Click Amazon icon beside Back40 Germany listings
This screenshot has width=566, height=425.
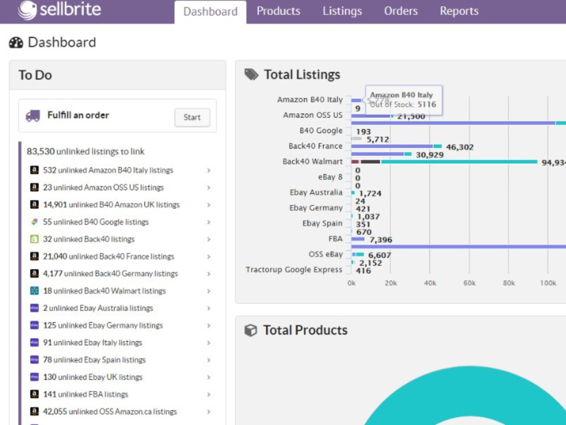[x=35, y=274]
